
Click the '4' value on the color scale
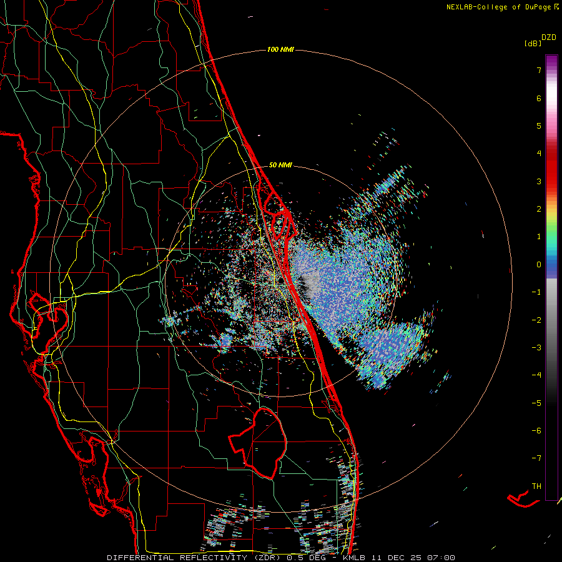coord(539,154)
